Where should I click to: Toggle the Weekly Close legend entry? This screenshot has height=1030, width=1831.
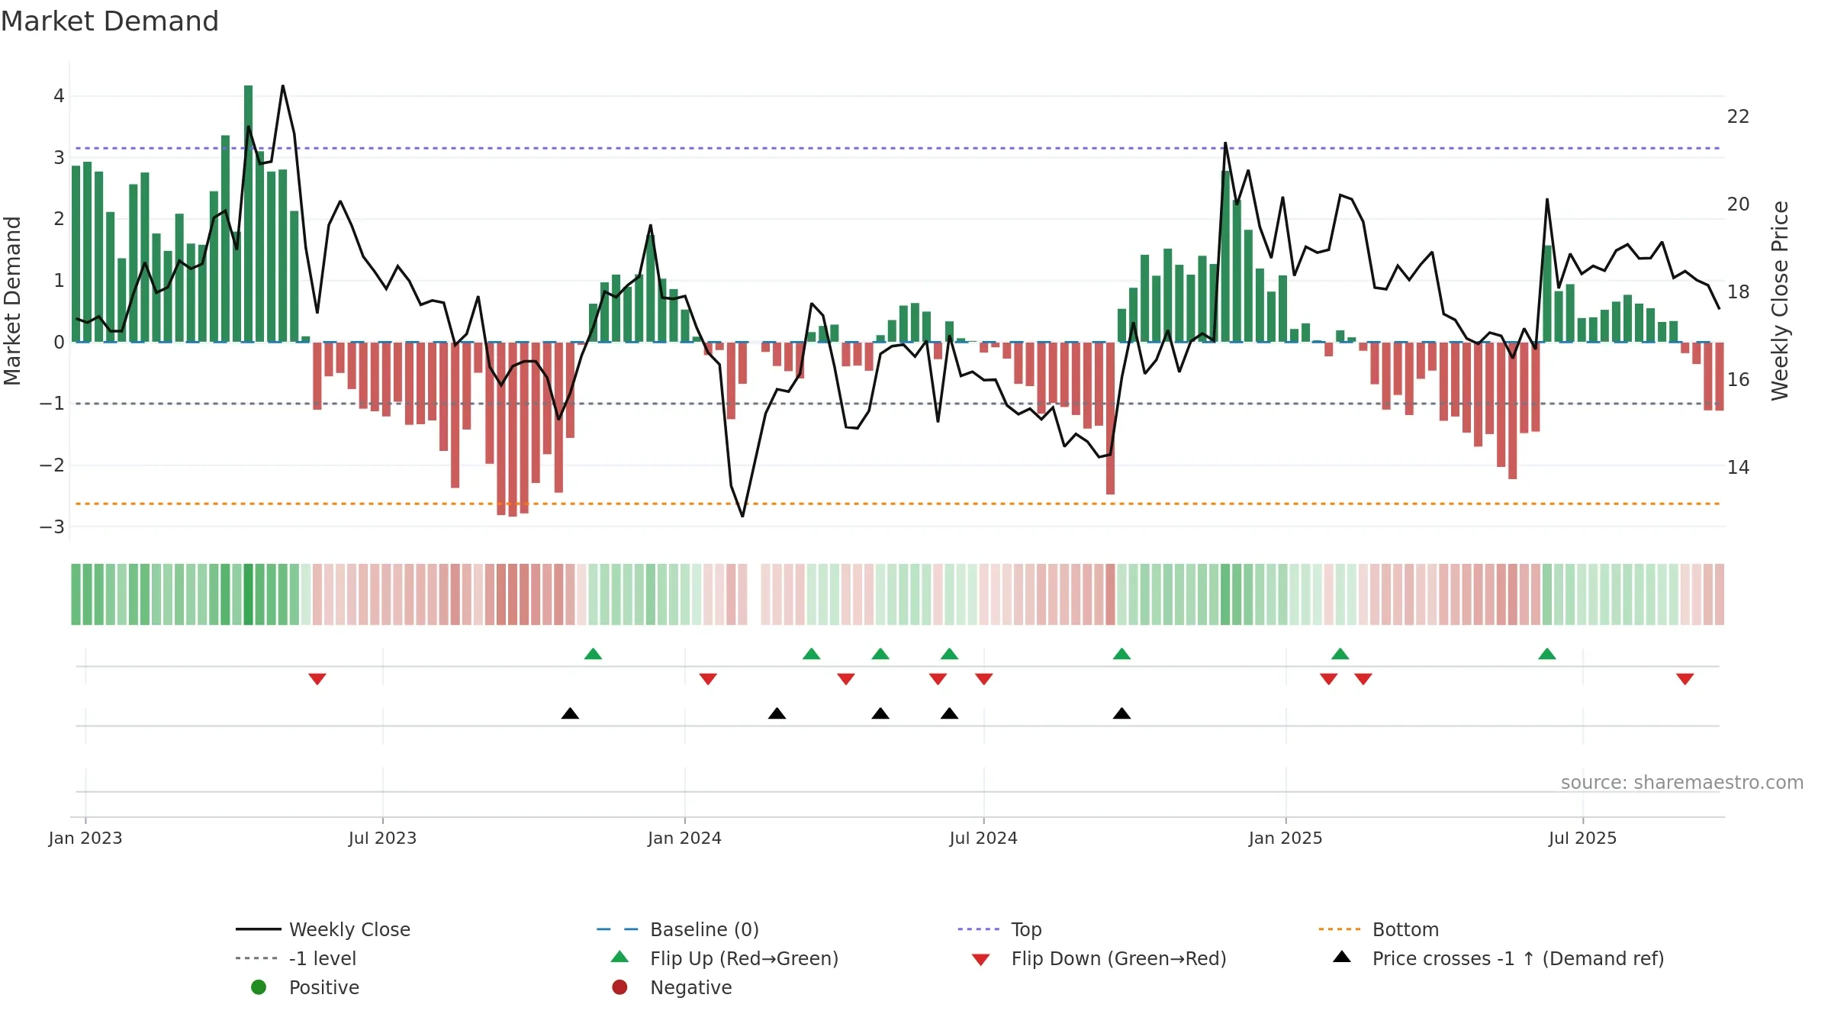pyautogui.click(x=323, y=929)
